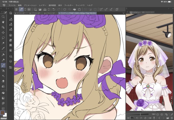The height and width of the screenshot is (120, 174).
Task: Click the Clear selection contents icon
Action: [65, 9]
